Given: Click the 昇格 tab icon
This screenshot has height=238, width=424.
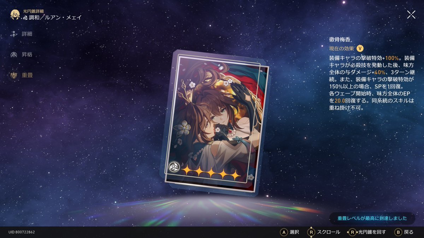Looking at the screenshot, I should 14,55.
